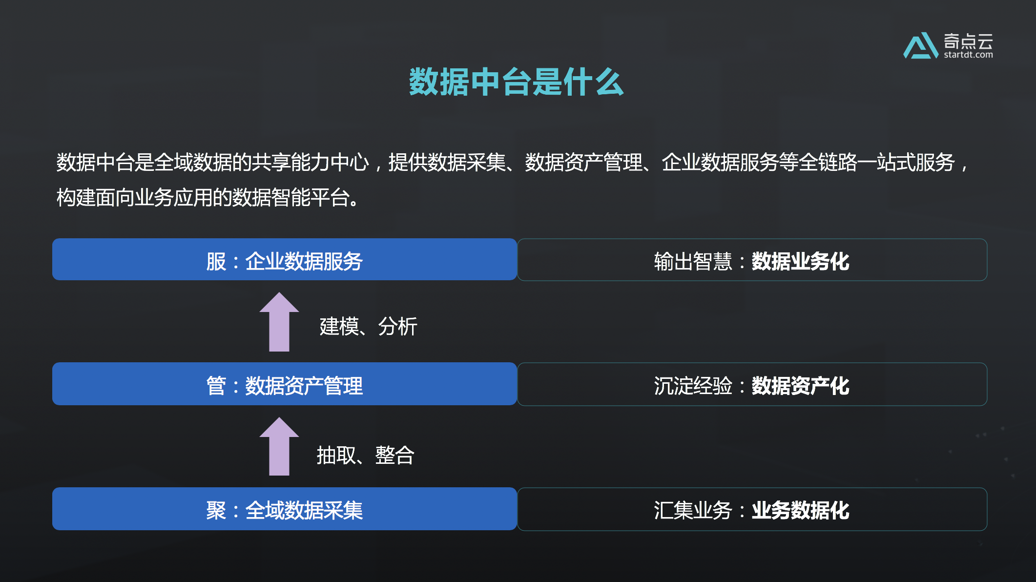Click the bold text 业务数据化

(800, 511)
